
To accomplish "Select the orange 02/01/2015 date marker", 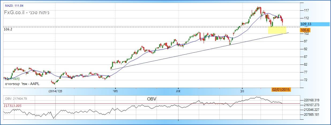I will 281,90.
